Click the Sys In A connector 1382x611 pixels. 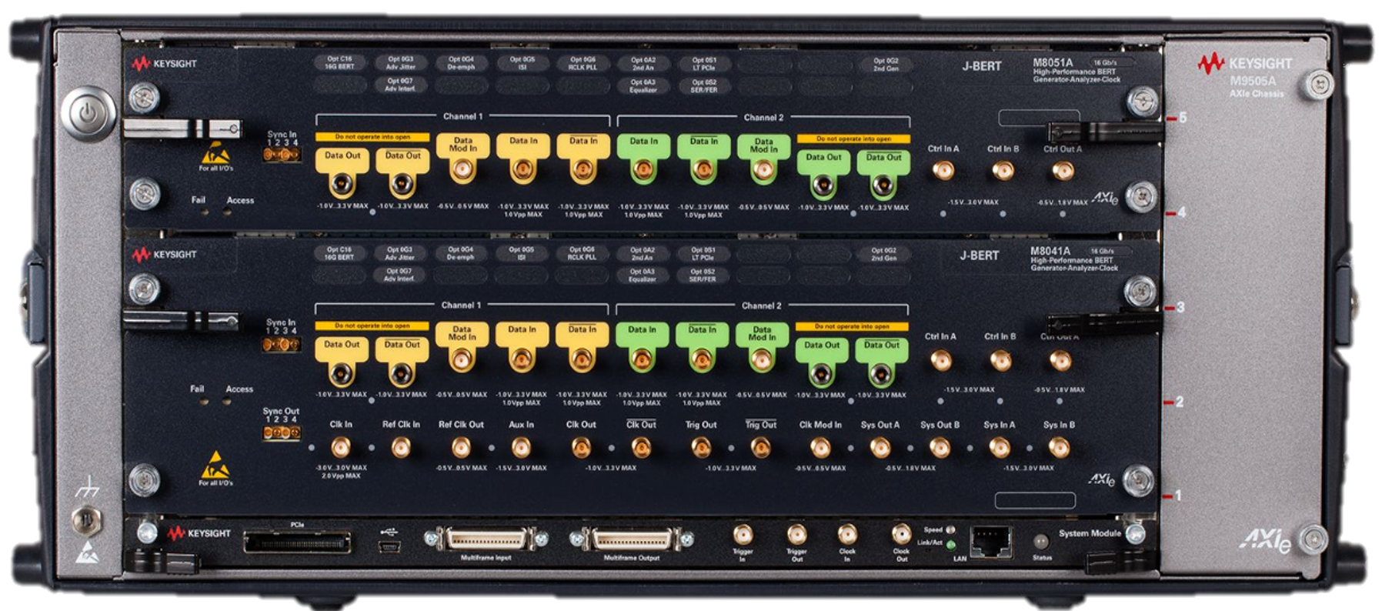tap(1000, 447)
